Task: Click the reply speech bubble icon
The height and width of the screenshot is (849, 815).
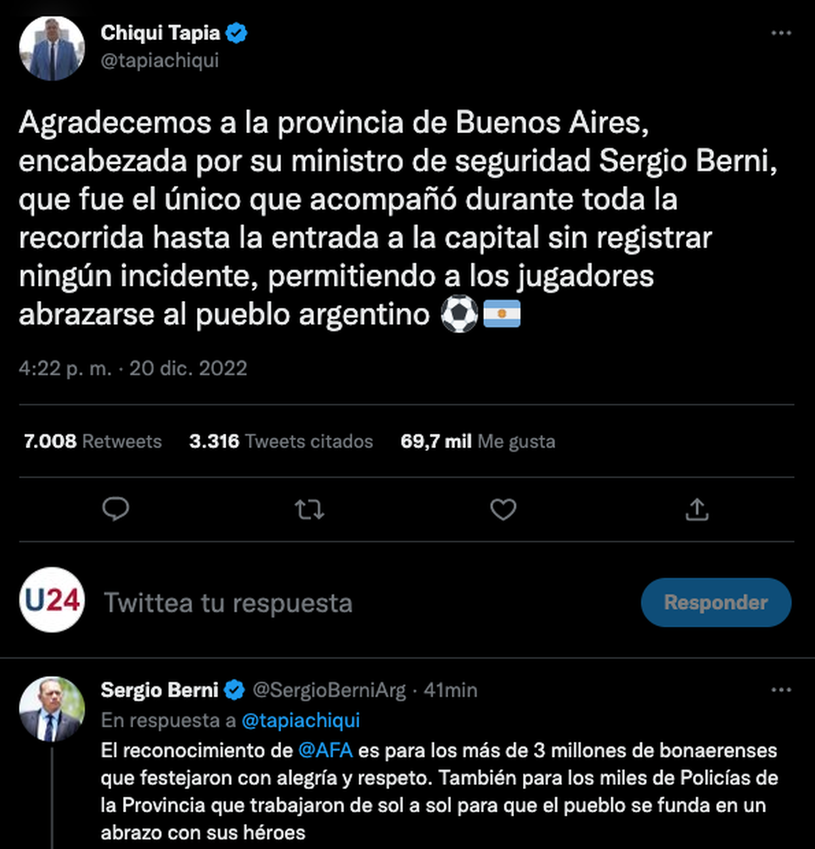Action: (x=115, y=509)
